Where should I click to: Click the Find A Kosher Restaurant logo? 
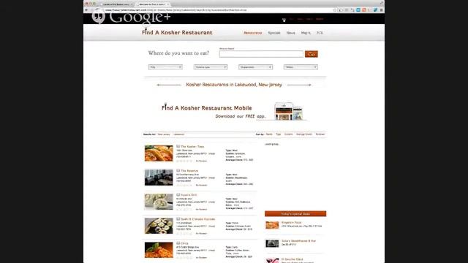(177, 32)
